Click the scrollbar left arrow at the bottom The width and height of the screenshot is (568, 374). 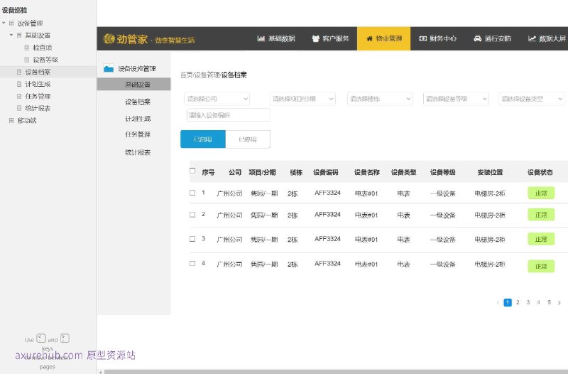101,372
